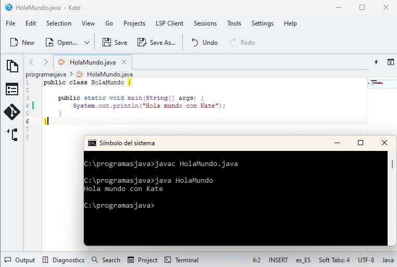Click cursor position 6:2 in status bar

256,260
